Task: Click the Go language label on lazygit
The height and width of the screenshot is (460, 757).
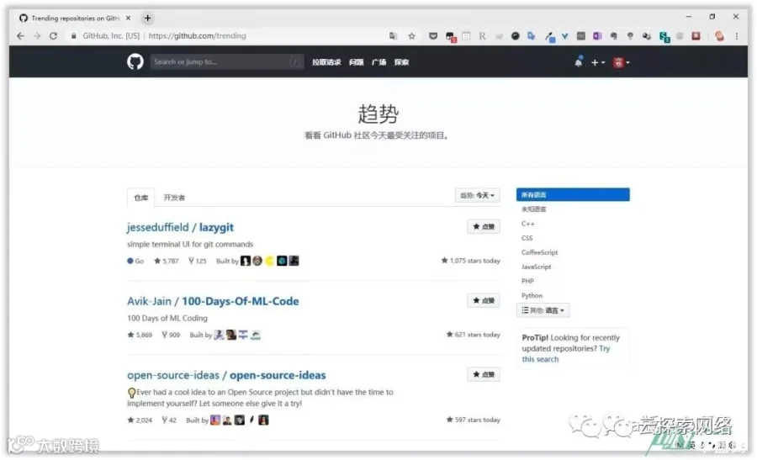Action: [135, 261]
